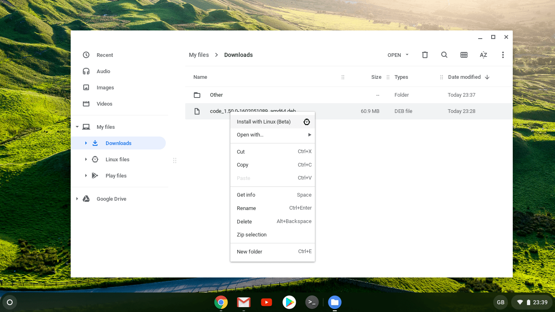The width and height of the screenshot is (555, 312).
Task: Open the three-dot overflow menu
Action: click(503, 55)
